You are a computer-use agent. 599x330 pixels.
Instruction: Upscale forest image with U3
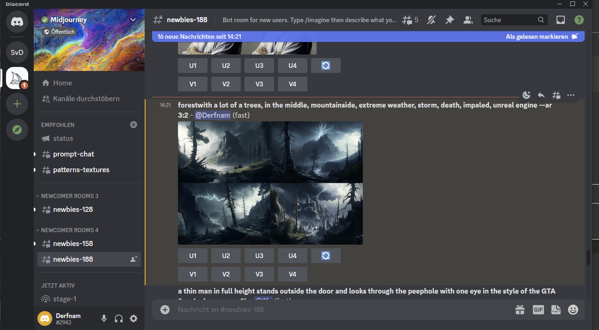[x=259, y=256]
